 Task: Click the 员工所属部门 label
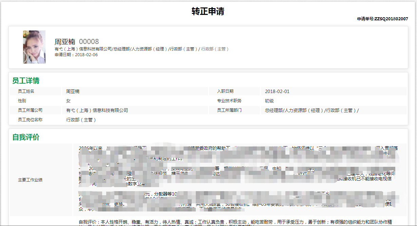229,110
